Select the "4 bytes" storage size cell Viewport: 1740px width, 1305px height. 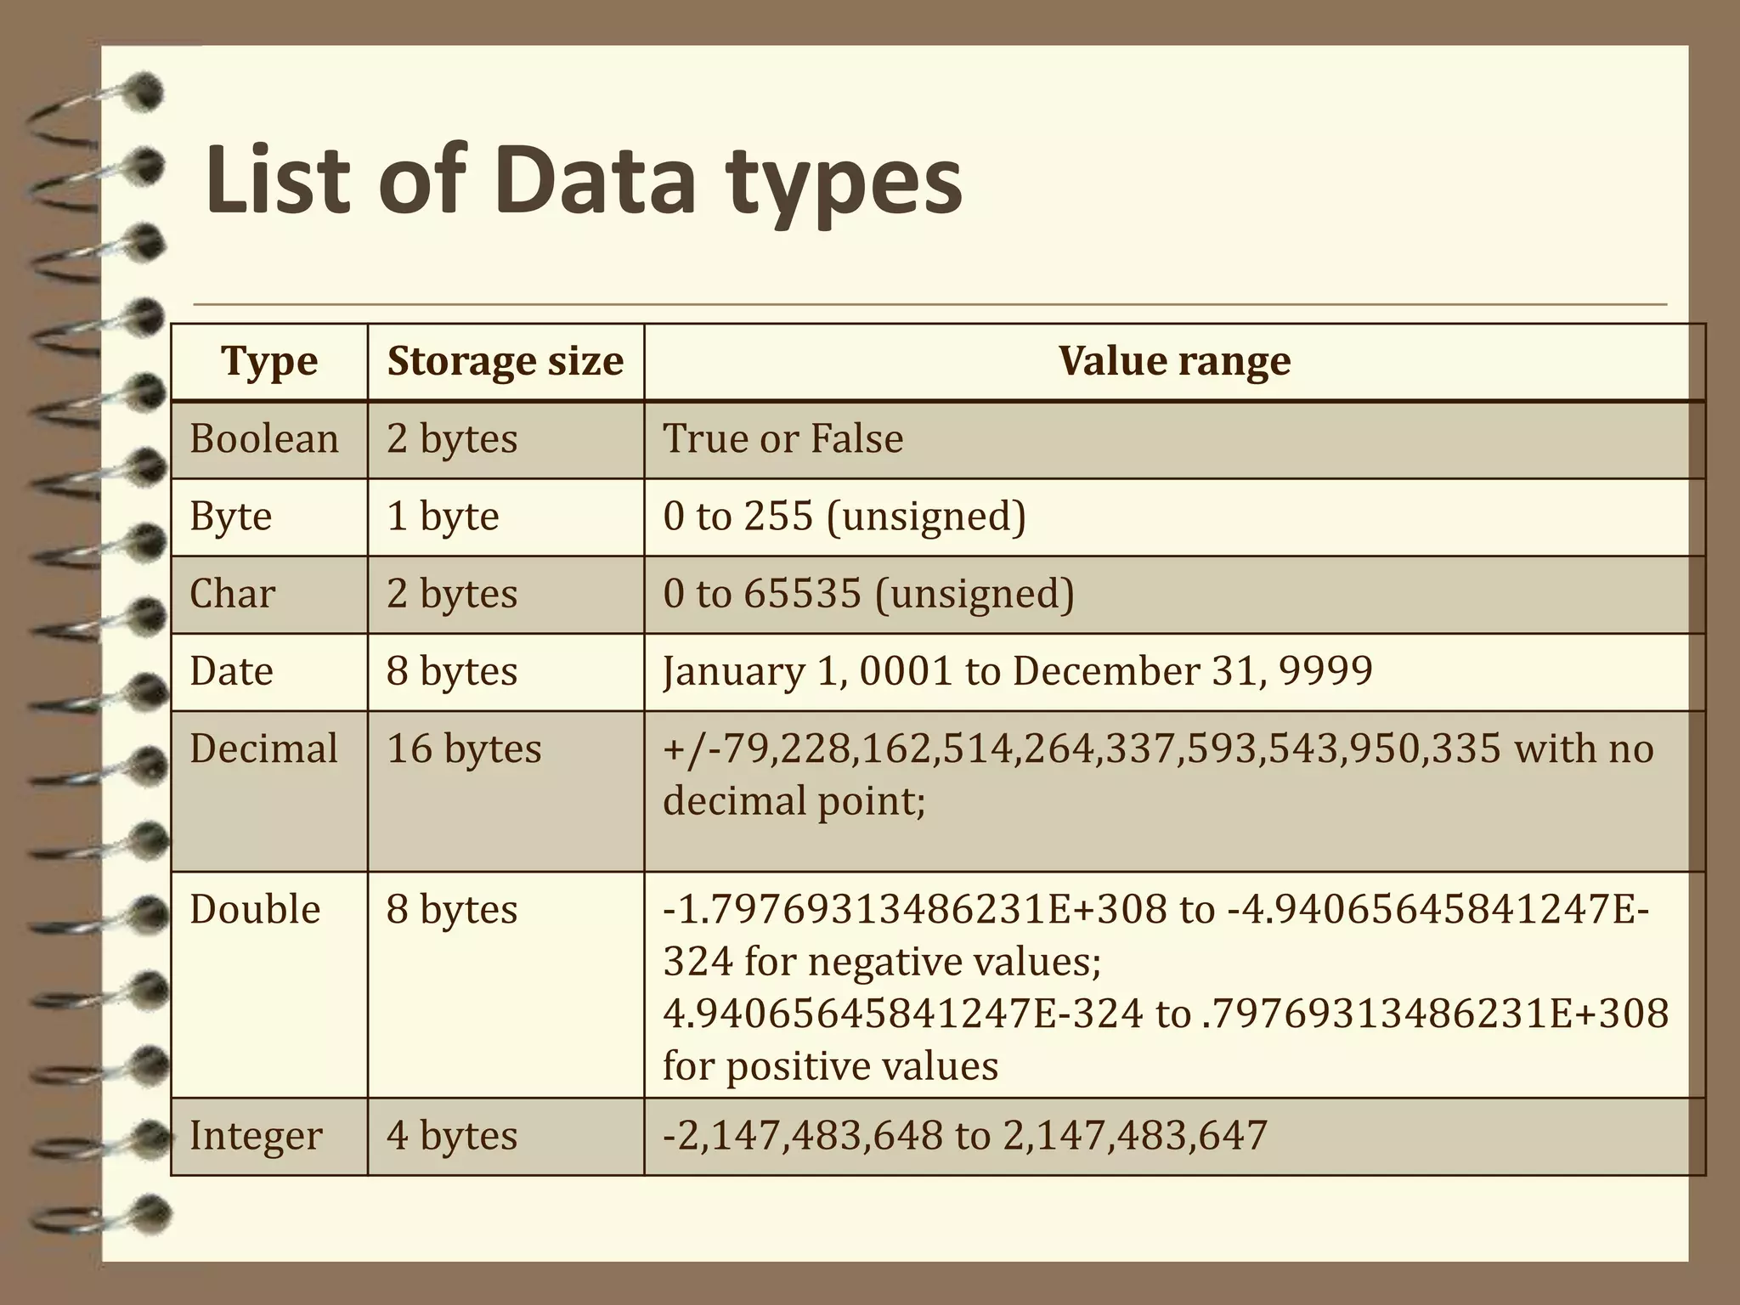452,1136
